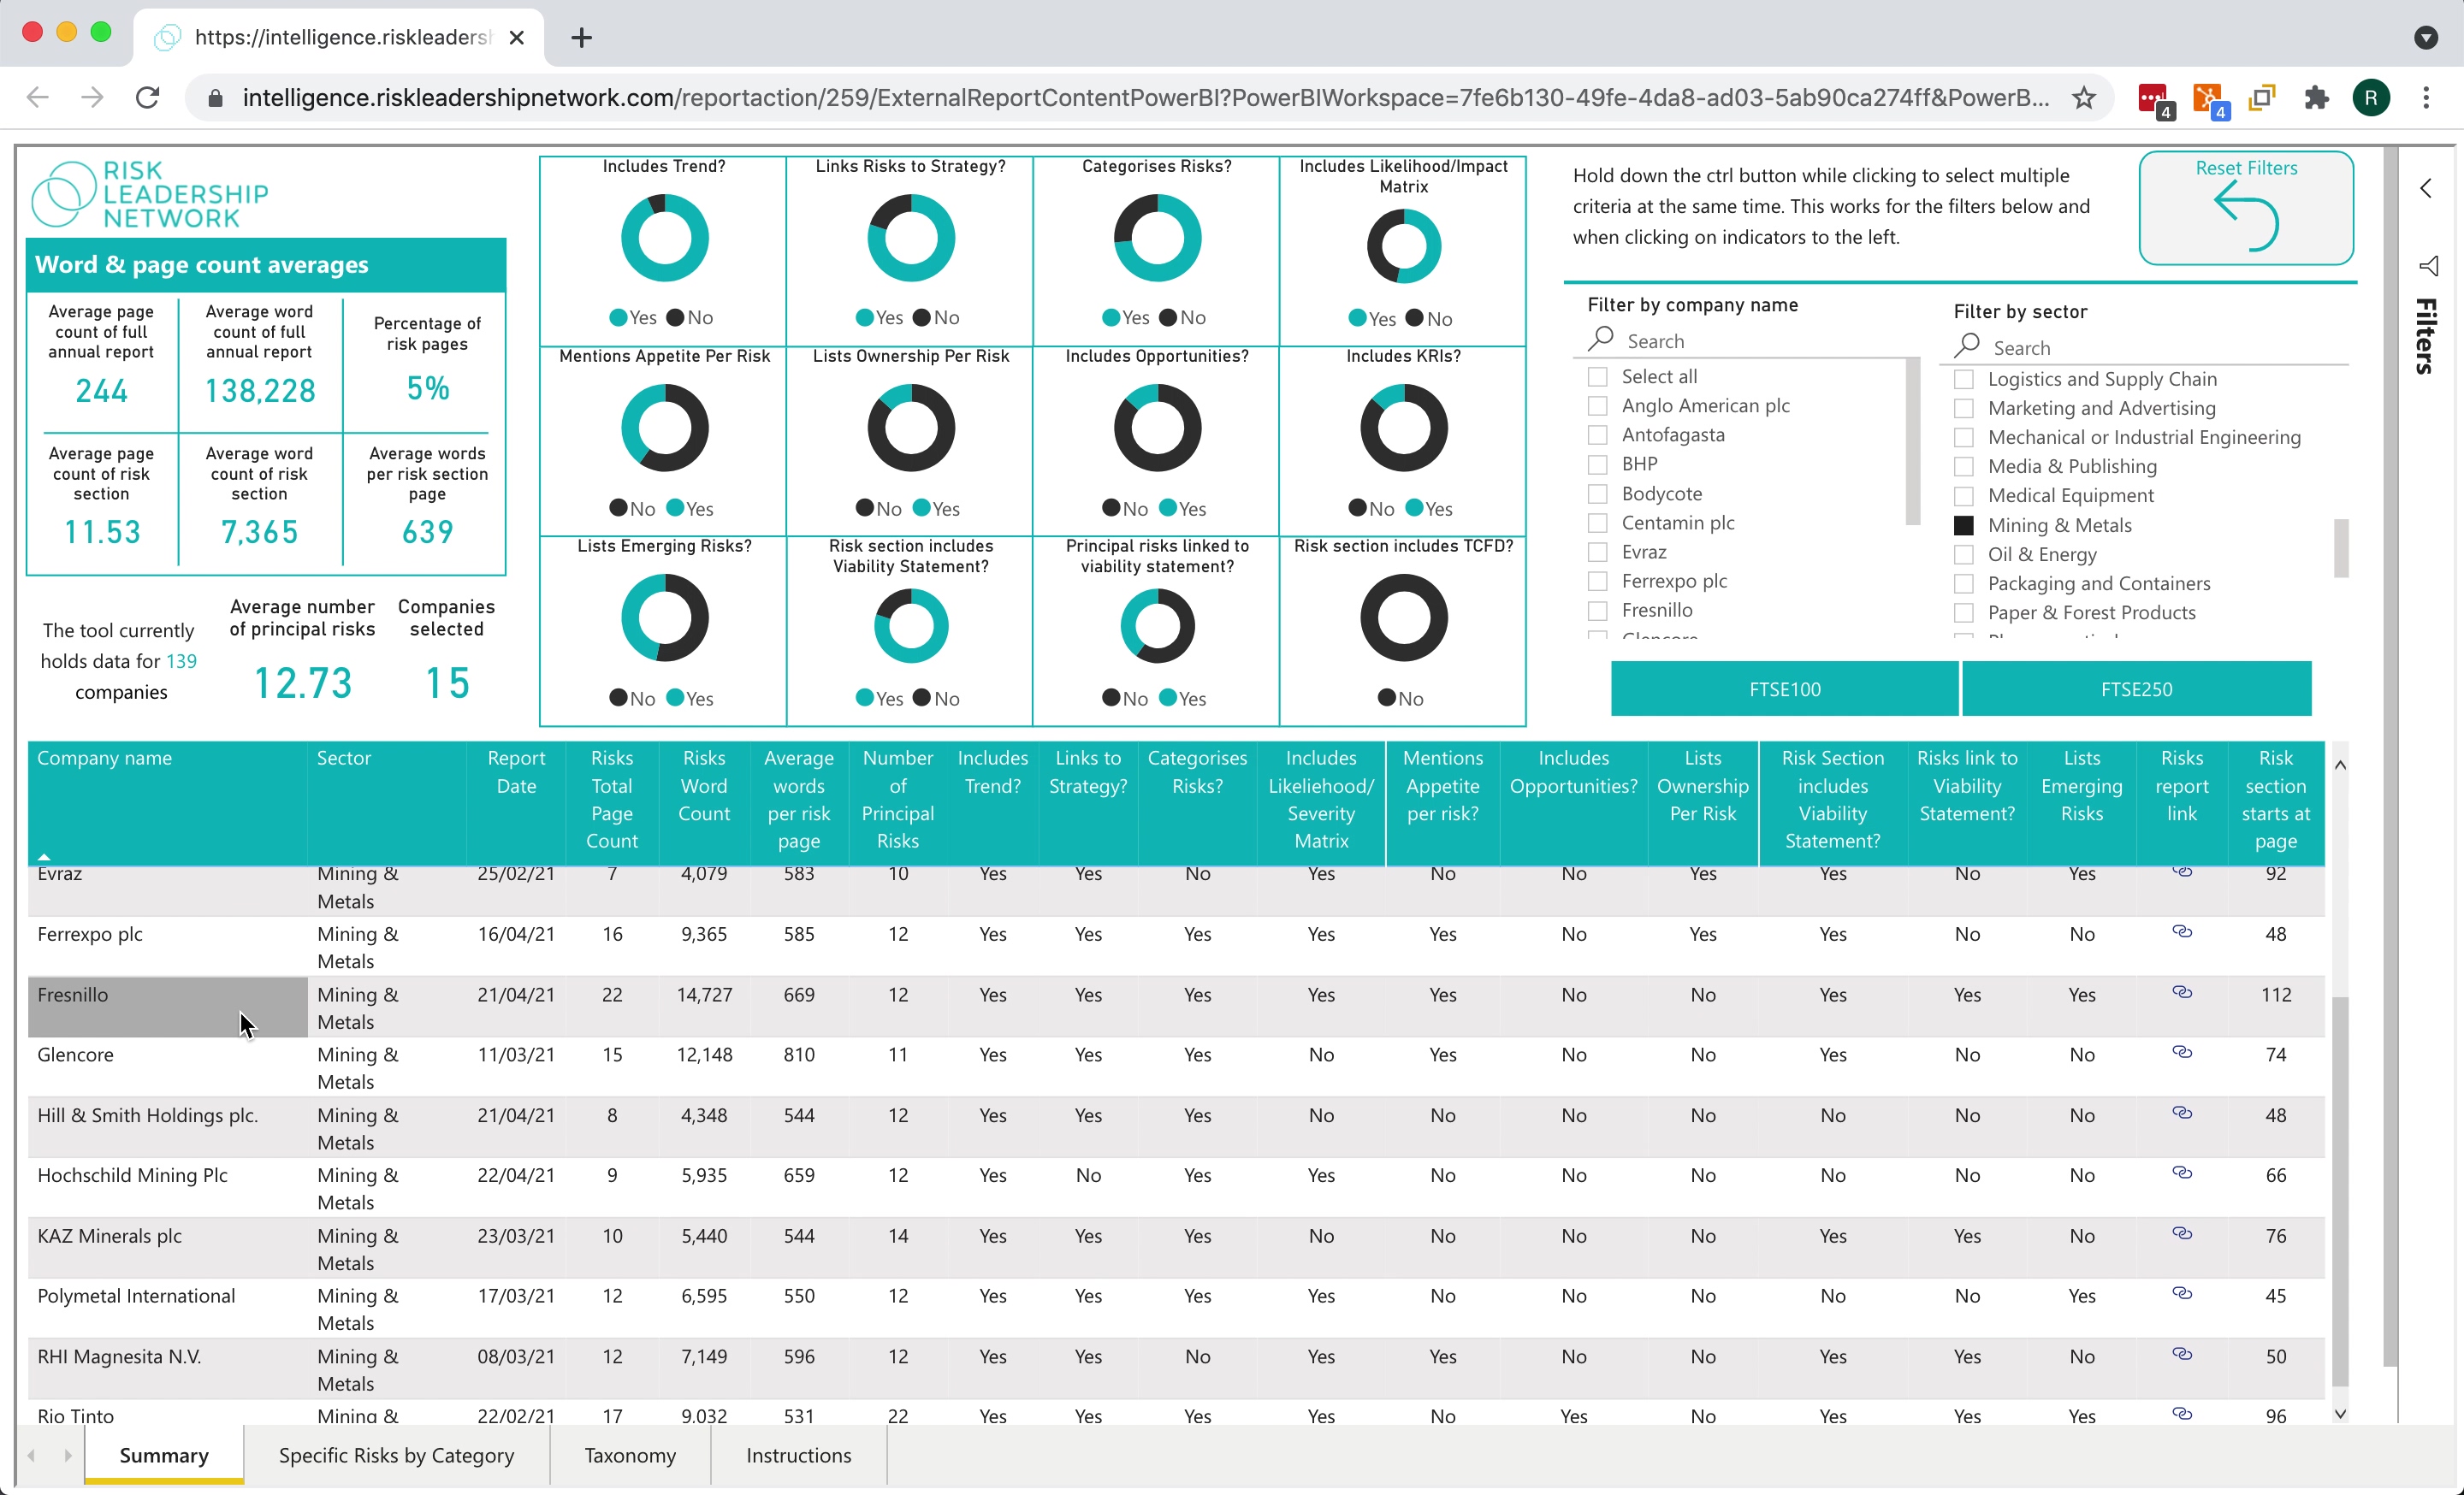Open Ferrexpo plc's risks report link icon
Image resolution: width=2464 pixels, height=1495 pixels.
[2182, 931]
